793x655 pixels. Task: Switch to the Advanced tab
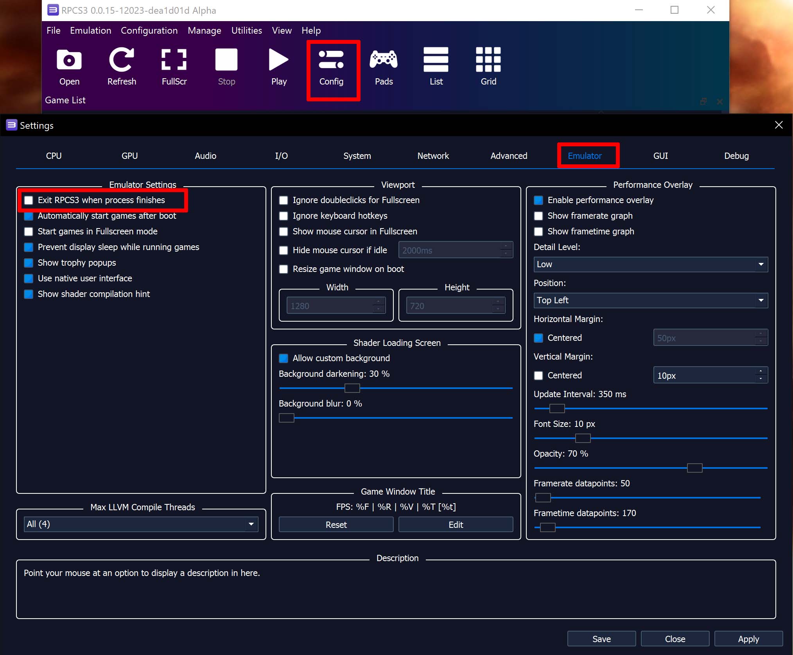(509, 156)
